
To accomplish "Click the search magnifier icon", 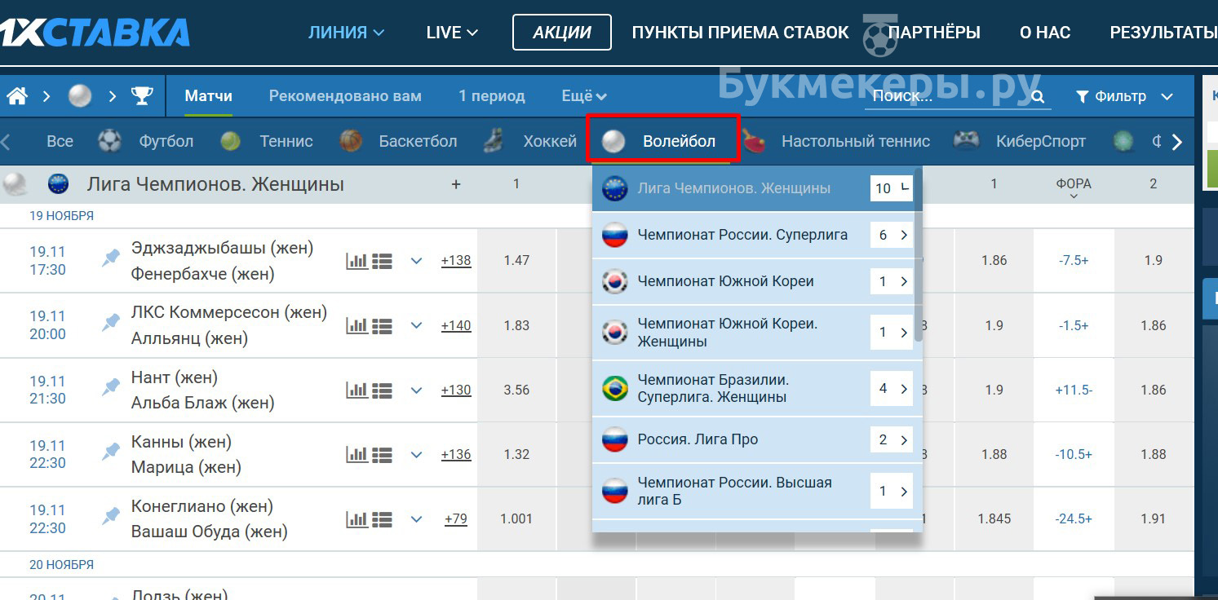I will (x=1038, y=97).
